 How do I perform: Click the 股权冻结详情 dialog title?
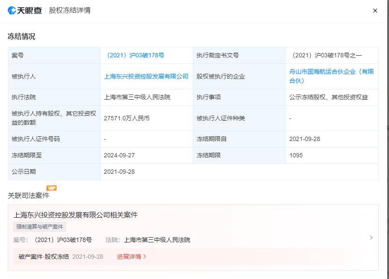point(70,10)
